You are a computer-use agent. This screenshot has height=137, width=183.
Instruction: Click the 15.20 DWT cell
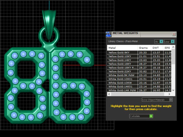click(x=157, y=60)
